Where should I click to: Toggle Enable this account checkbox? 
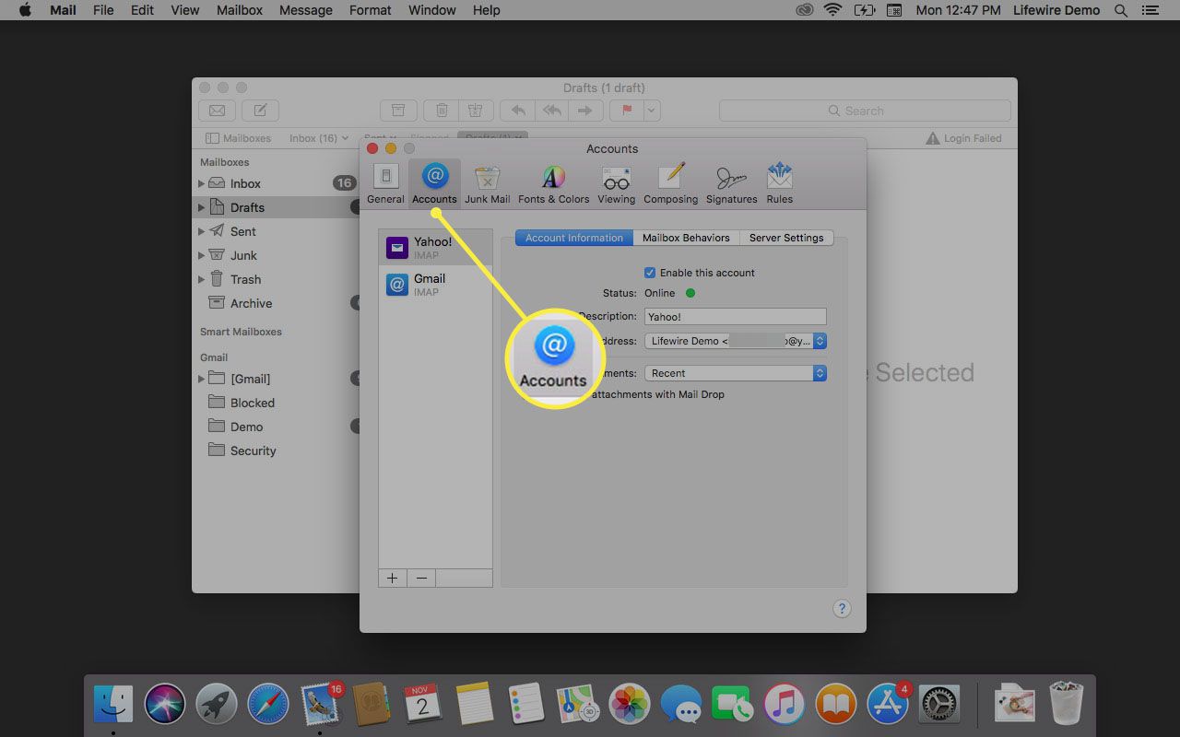click(650, 273)
